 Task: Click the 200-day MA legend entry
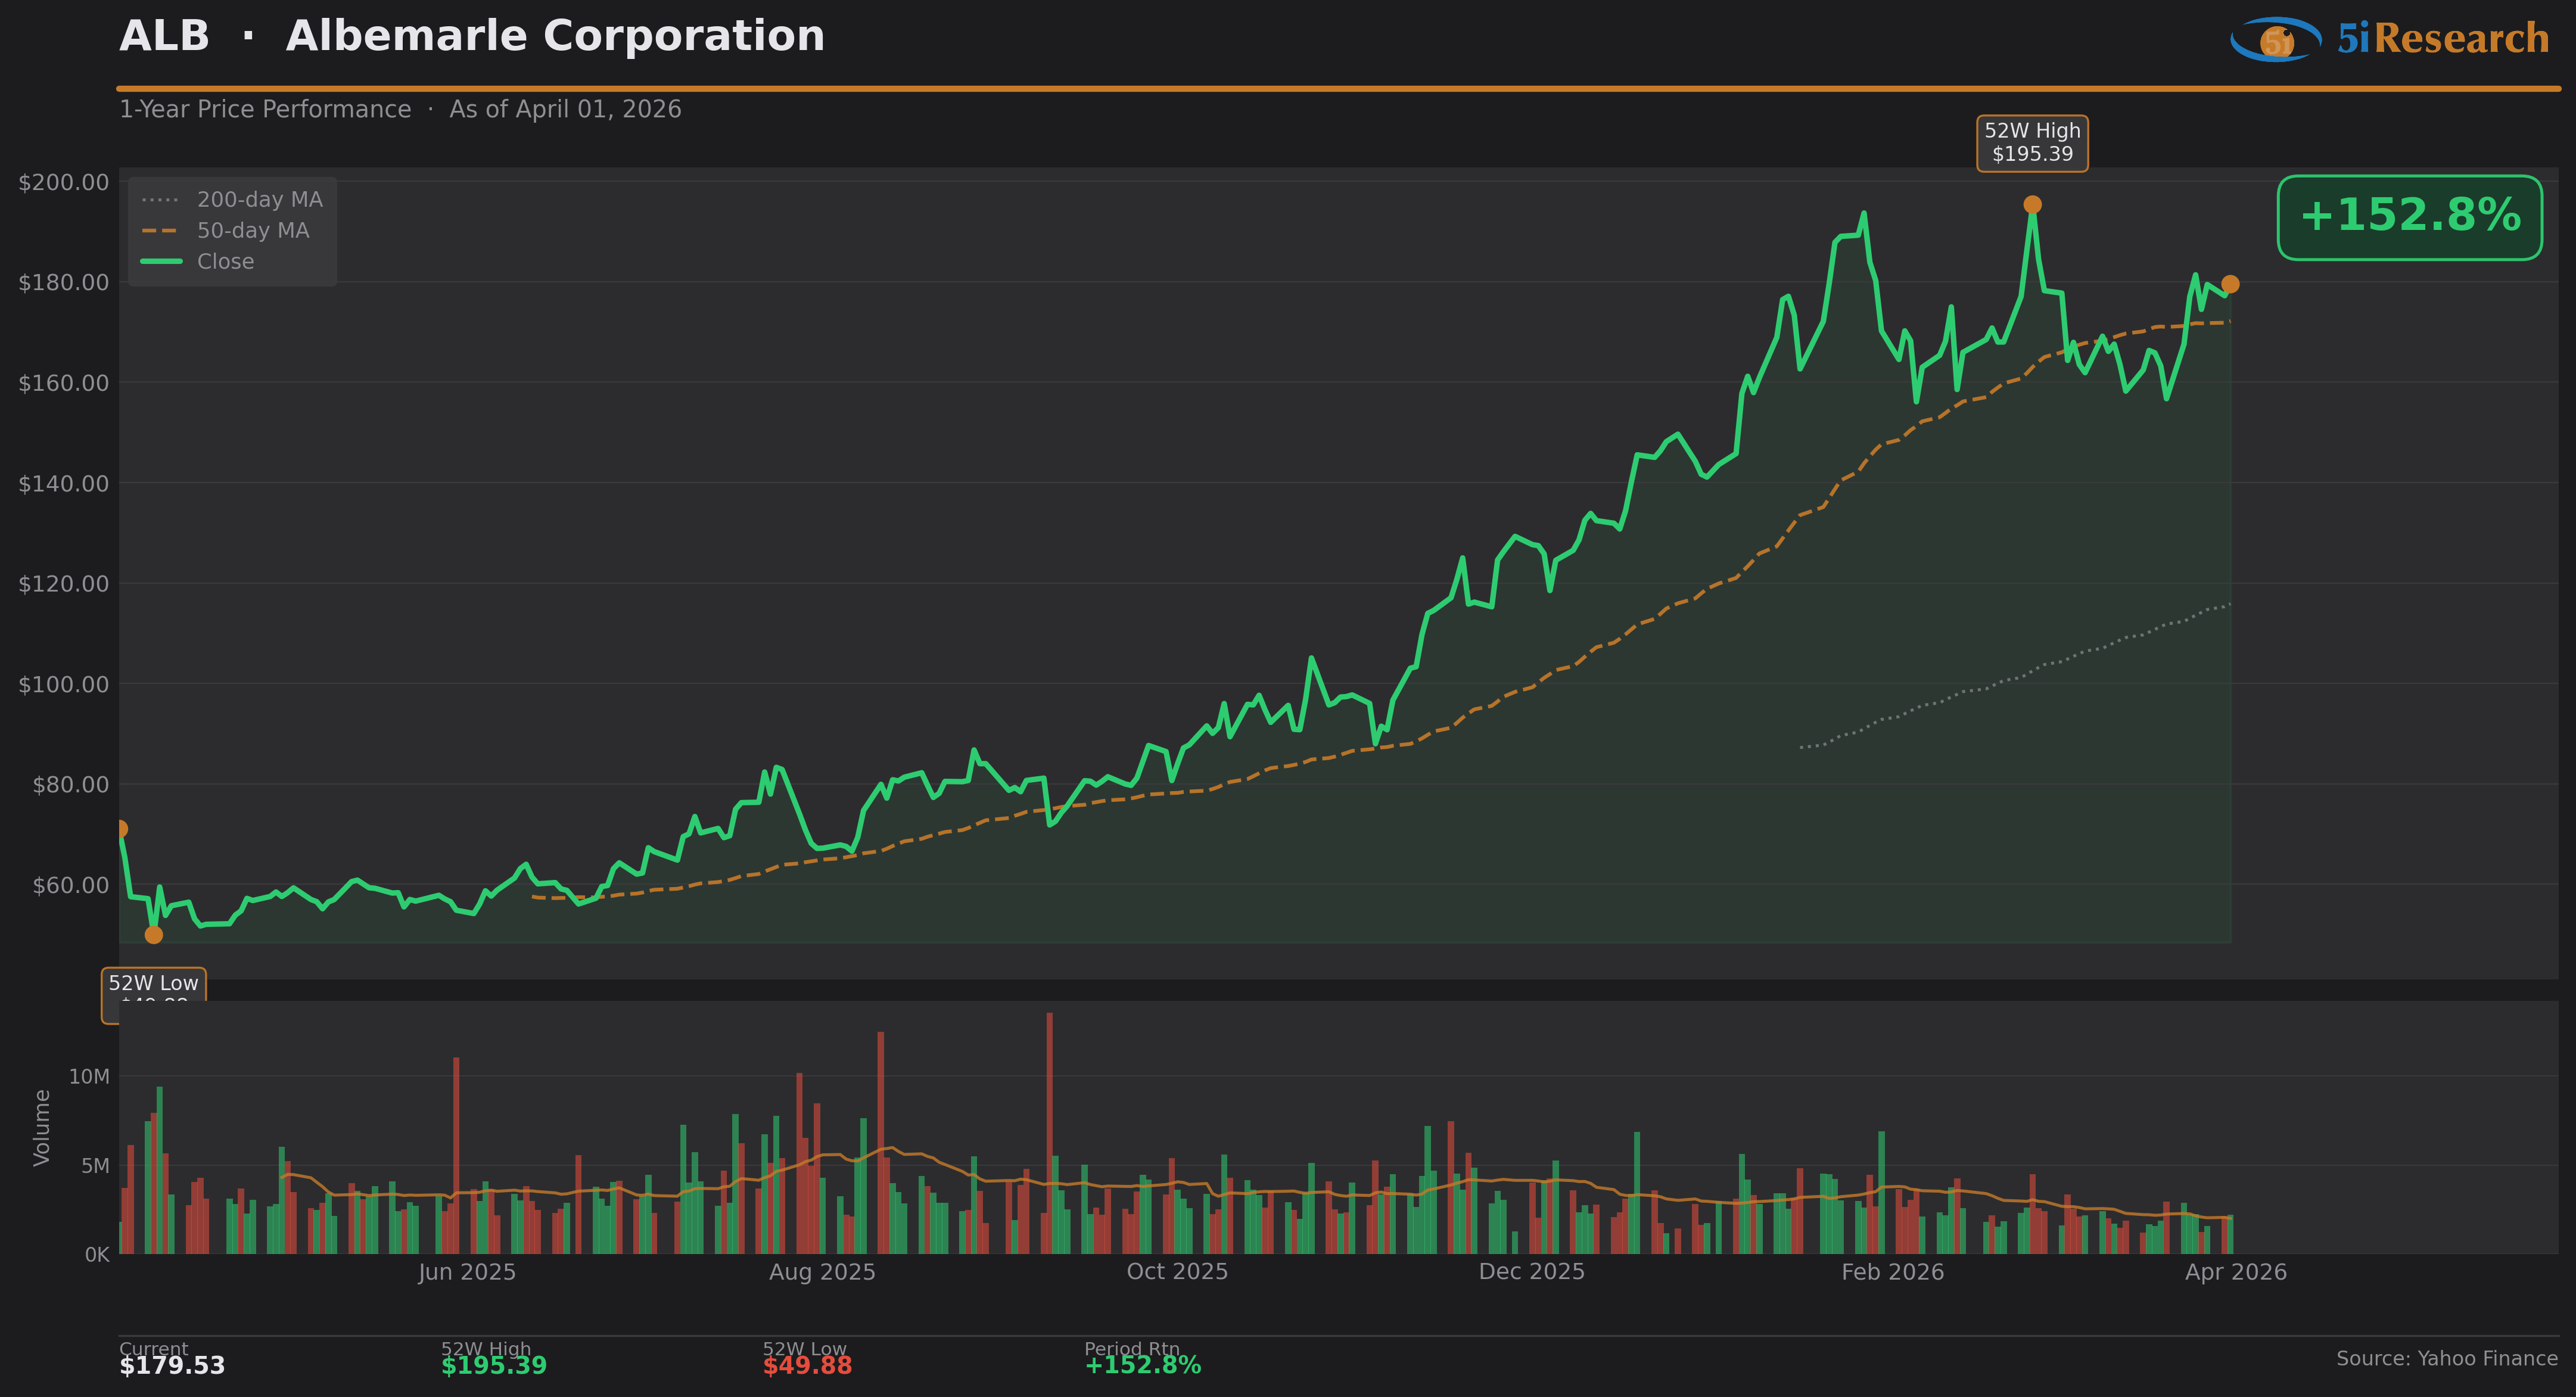(x=259, y=200)
